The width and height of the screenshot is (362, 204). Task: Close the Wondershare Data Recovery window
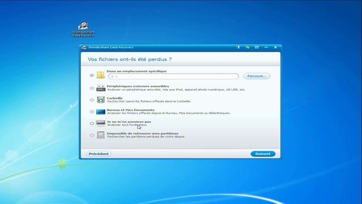click(275, 47)
